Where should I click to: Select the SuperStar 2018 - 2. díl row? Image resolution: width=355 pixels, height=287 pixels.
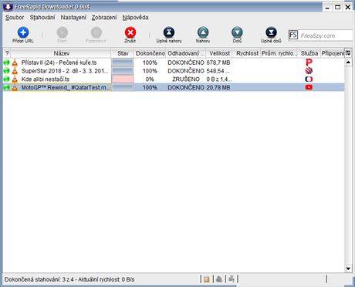coord(174,71)
